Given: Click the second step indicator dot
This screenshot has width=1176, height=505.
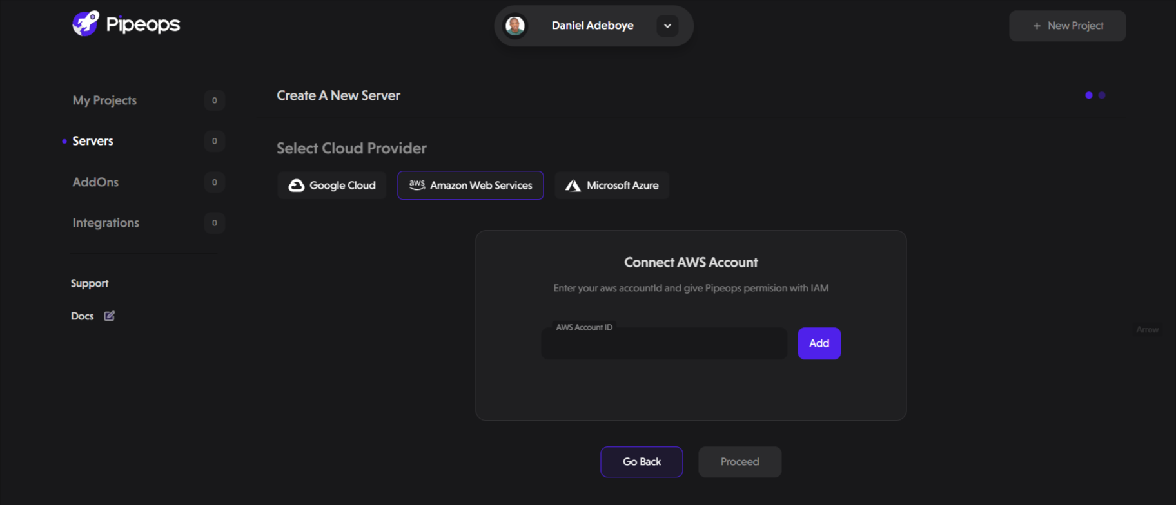Looking at the screenshot, I should 1102,95.
